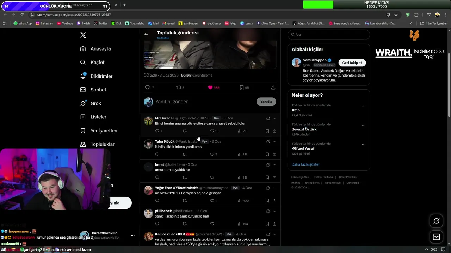The height and width of the screenshot is (253, 451).
Task: Open Samustappen profile in Alakalı kişiler
Action: pos(314,60)
